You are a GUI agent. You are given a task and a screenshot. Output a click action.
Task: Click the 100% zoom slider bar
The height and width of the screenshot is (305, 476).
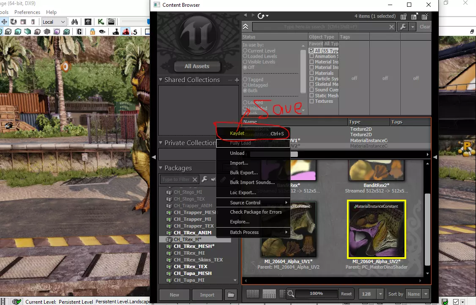tap(316, 294)
